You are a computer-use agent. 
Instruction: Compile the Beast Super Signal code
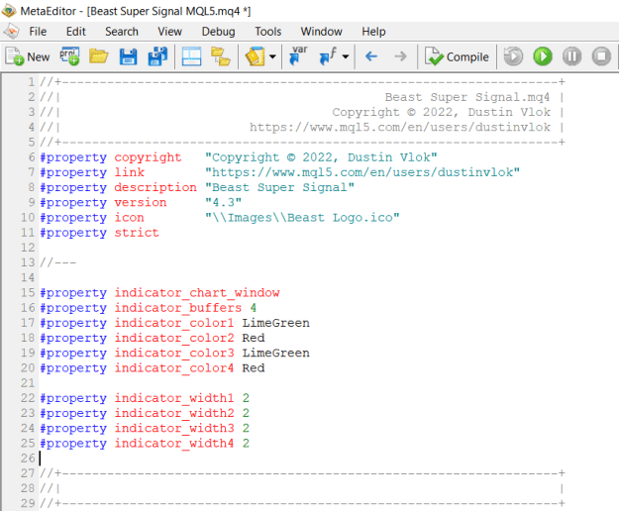[457, 56]
